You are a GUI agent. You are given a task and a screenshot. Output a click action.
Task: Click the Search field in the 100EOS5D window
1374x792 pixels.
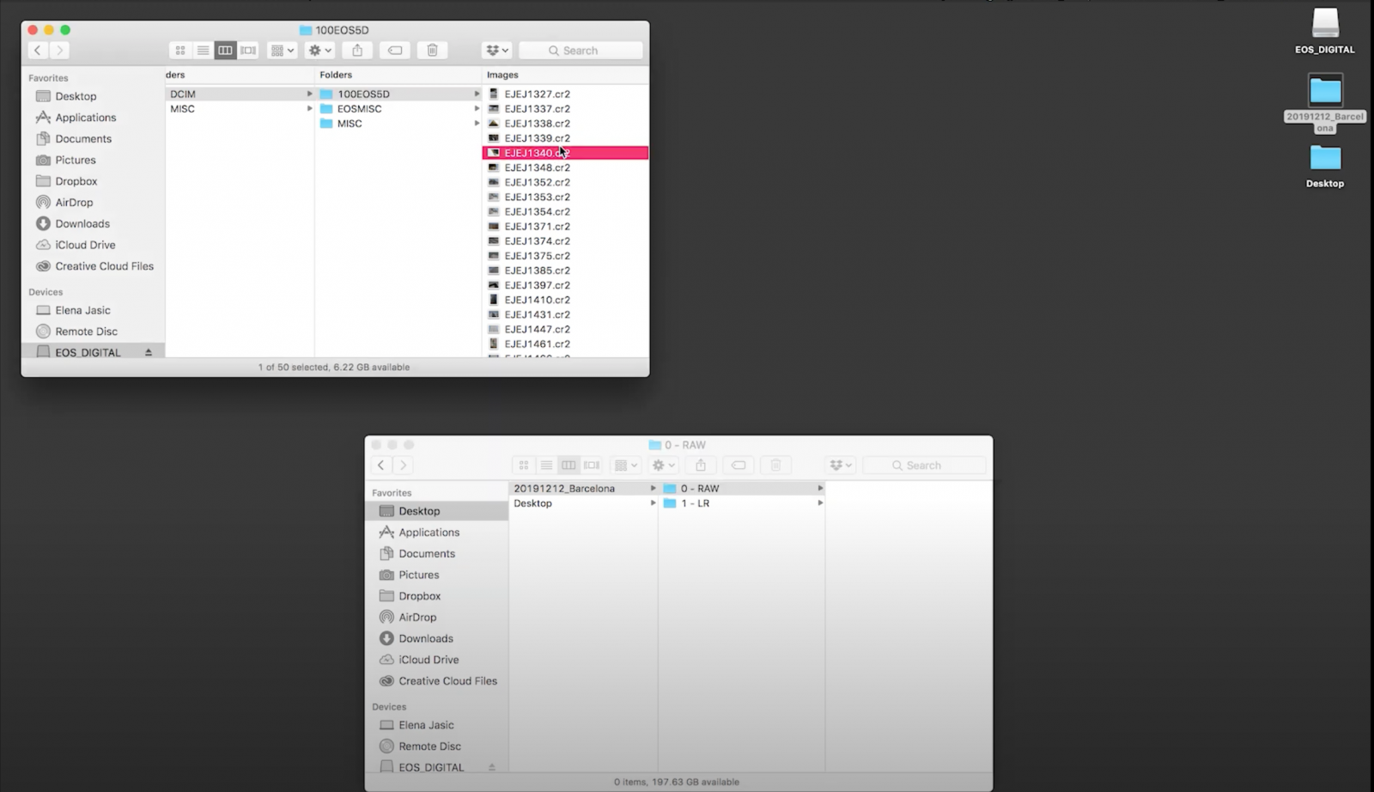coord(581,51)
